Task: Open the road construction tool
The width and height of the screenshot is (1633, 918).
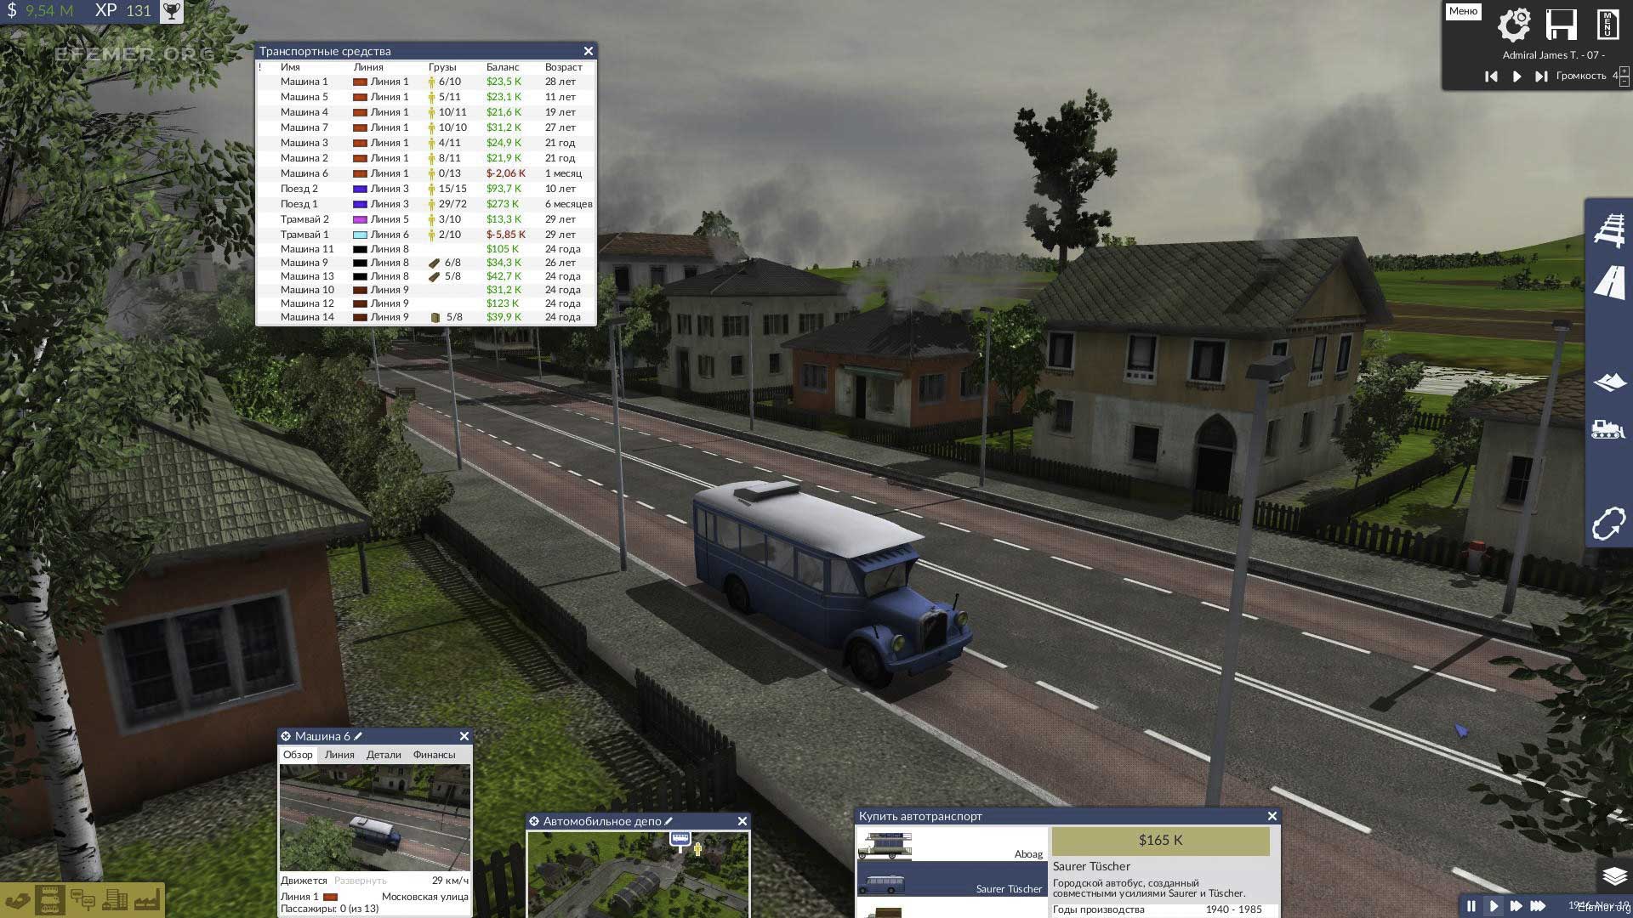Action: click(x=1609, y=282)
